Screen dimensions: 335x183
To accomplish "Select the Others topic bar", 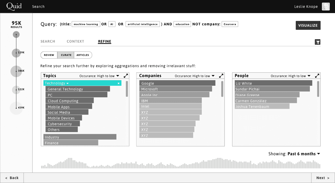I will point(62,129).
